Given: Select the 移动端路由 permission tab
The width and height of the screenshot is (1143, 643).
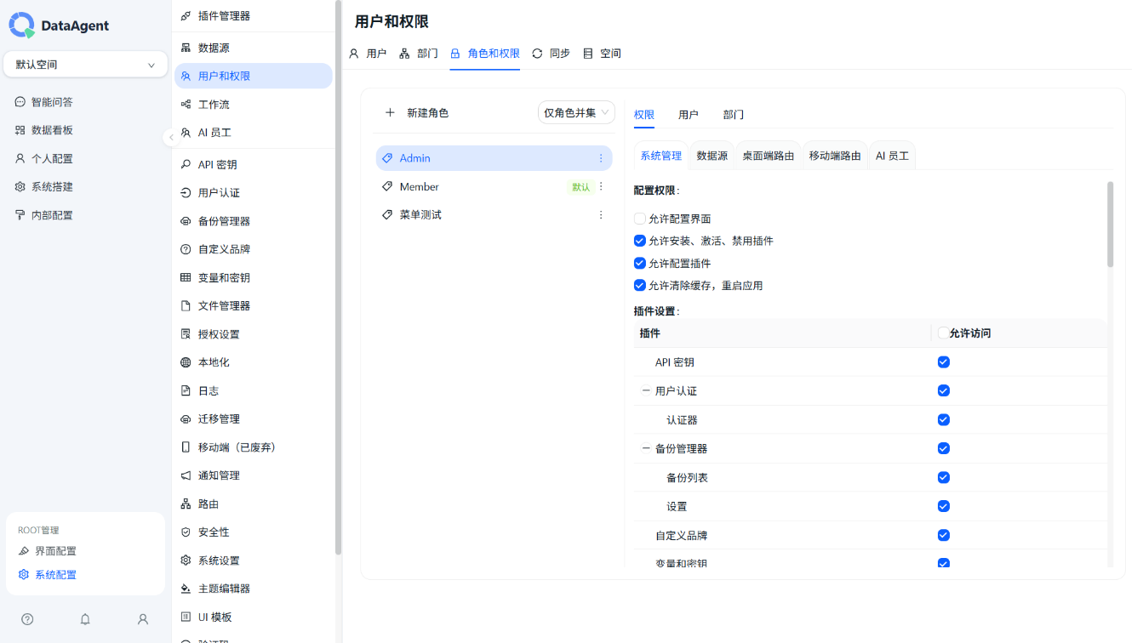Looking at the screenshot, I should 835,156.
